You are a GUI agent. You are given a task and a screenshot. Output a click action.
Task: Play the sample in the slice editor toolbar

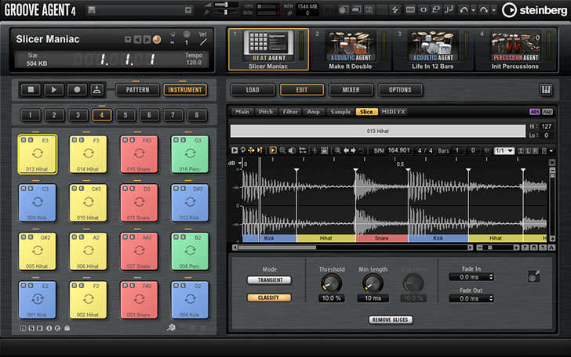click(x=235, y=150)
